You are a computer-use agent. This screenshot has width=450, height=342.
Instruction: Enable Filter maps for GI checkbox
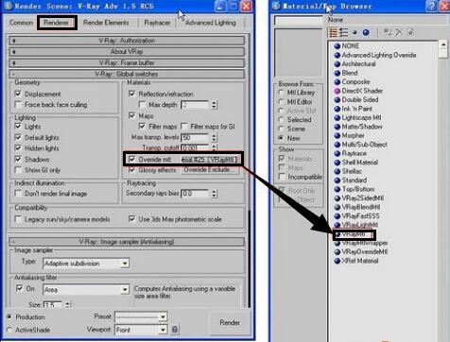click(x=184, y=127)
